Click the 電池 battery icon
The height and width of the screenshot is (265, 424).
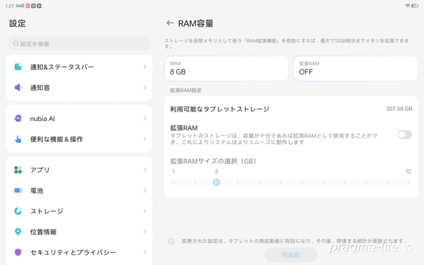click(x=18, y=190)
